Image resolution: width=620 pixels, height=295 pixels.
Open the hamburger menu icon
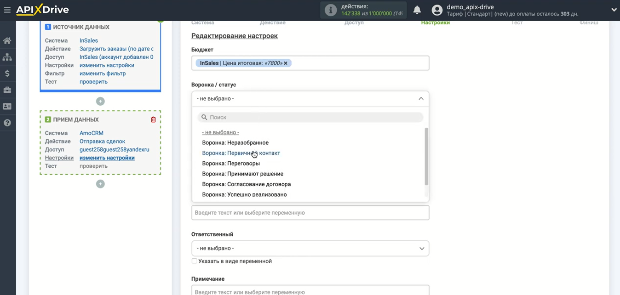[x=7, y=10]
